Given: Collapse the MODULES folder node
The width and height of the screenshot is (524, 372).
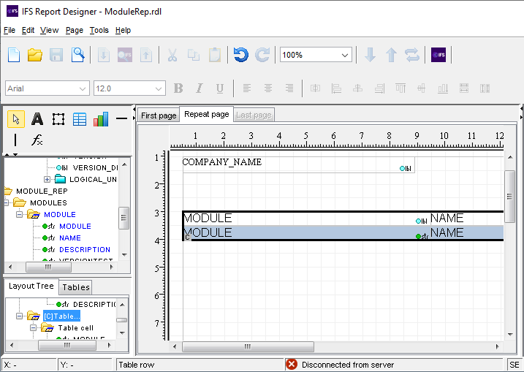Looking at the screenshot, I should click(x=6, y=203).
